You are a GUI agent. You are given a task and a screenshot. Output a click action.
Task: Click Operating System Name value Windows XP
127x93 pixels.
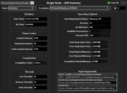pos(100,19)
